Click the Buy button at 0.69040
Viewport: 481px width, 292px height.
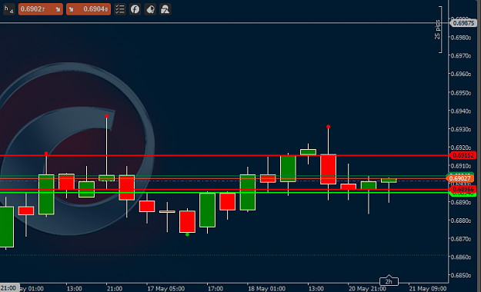pyautogui.click(x=89, y=9)
